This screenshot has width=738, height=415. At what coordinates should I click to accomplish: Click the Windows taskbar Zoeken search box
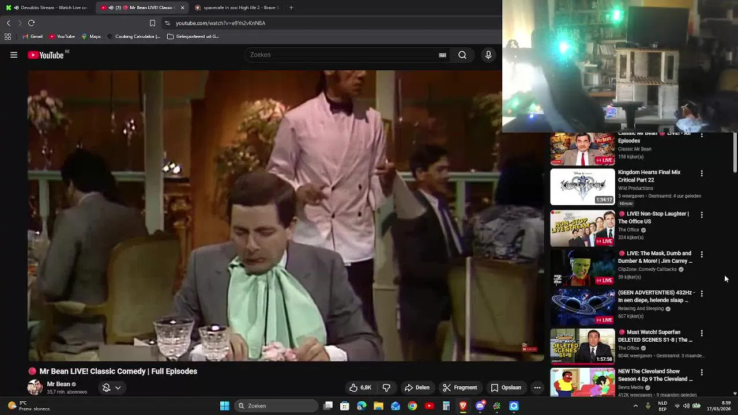coord(277,406)
